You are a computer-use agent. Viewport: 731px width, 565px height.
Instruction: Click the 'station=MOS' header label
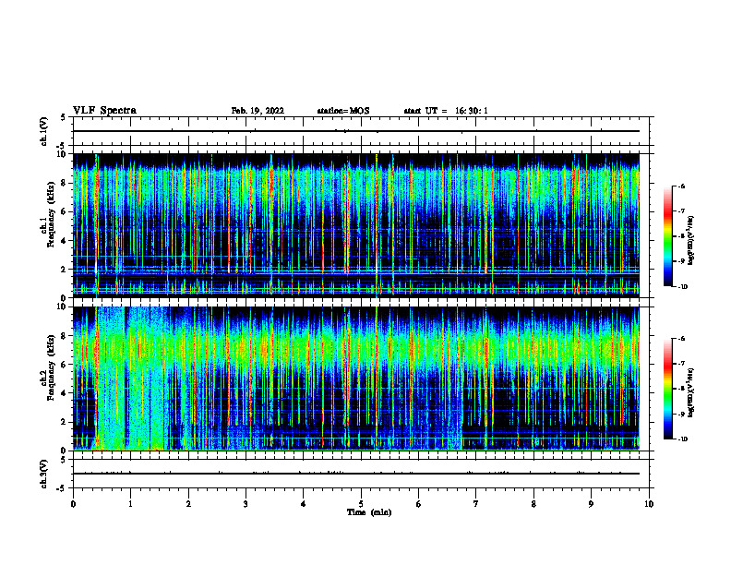(343, 111)
